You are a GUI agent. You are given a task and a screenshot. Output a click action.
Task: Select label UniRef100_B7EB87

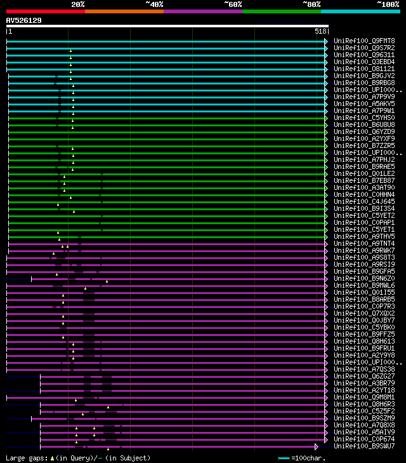coord(364,181)
